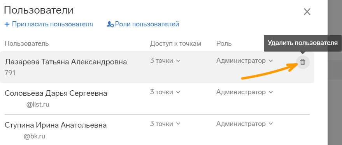Viewport: 342px width, 145px height.
Task: Open Администратор role dropdown for Соловьева
Action: (x=245, y=92)
